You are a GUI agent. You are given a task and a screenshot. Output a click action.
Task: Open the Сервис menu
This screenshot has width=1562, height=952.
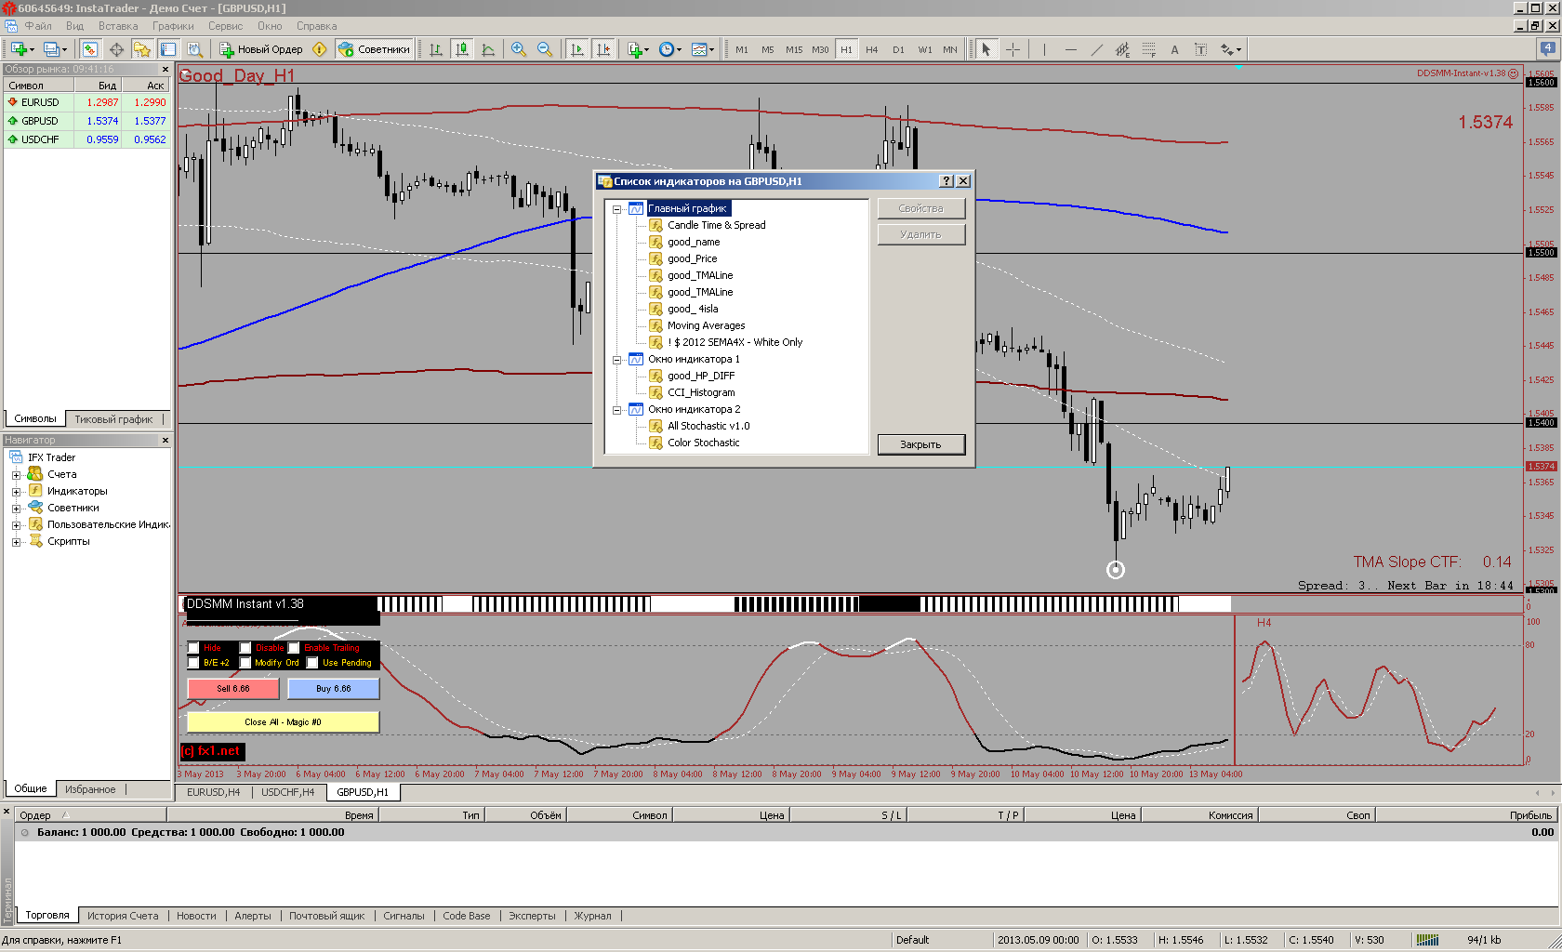[225, 26]
